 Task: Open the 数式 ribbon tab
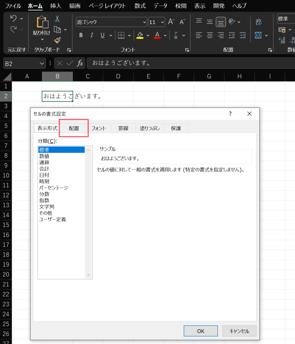tap(139, 6)
